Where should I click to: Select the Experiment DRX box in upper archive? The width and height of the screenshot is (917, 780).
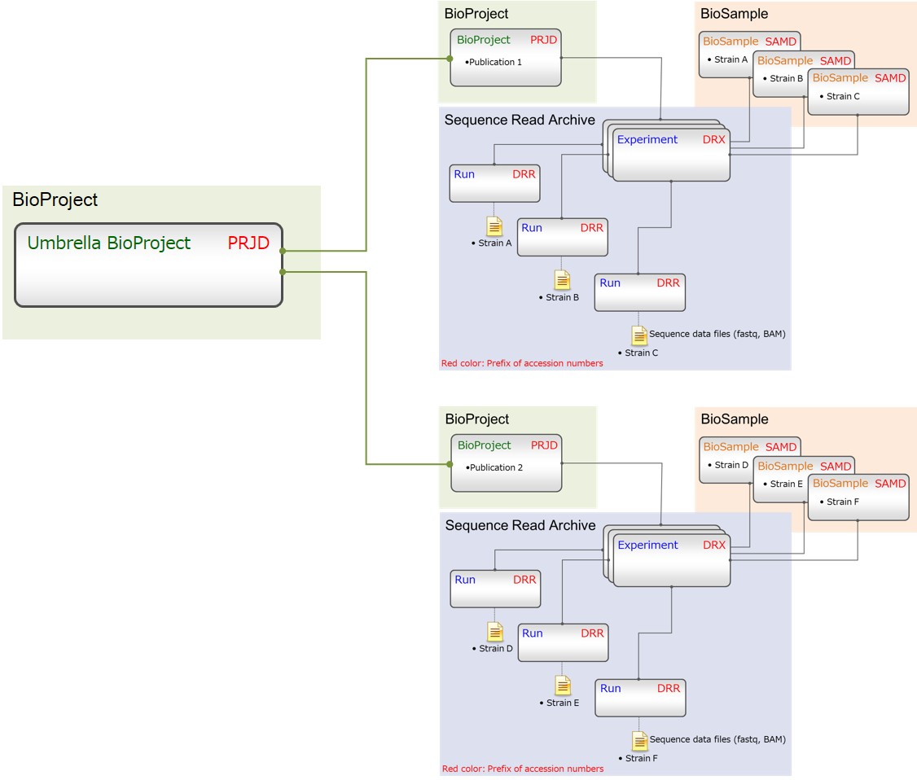coord(670,153)
